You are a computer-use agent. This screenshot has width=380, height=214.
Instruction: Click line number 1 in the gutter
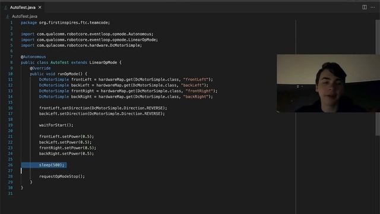[11, 23]
